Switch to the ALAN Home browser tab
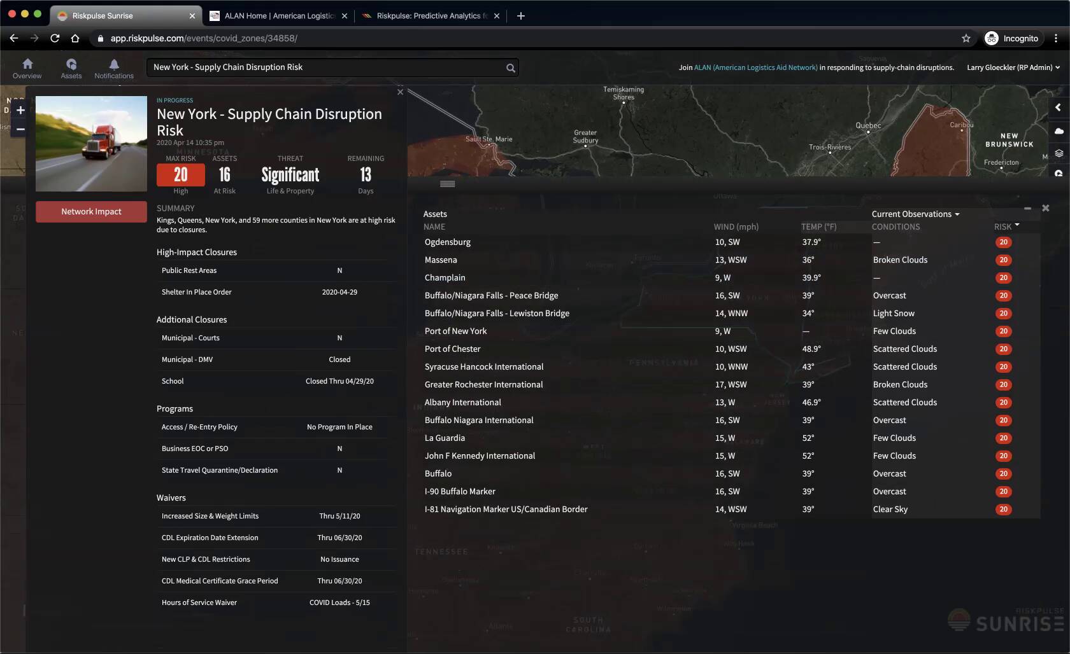 point(279,16)
